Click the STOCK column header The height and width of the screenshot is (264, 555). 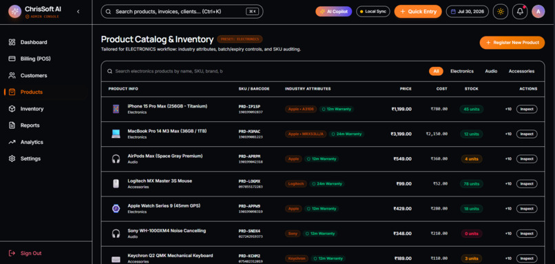[472, 89]
